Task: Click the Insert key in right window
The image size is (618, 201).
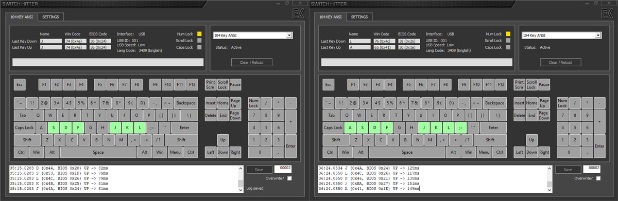Action: click(x=519, y=103)
